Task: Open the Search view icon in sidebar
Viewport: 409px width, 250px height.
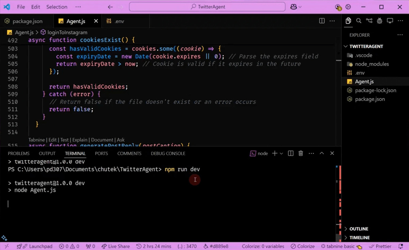Action: 359,21
